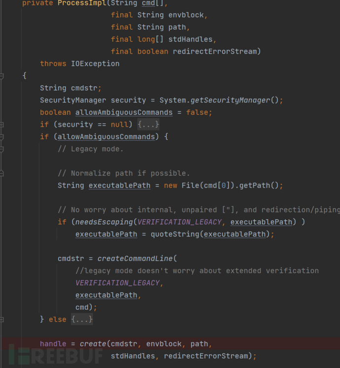340x368 pixels.
Task: Collapse the method body at its opening brace
Action: point(2,76)
